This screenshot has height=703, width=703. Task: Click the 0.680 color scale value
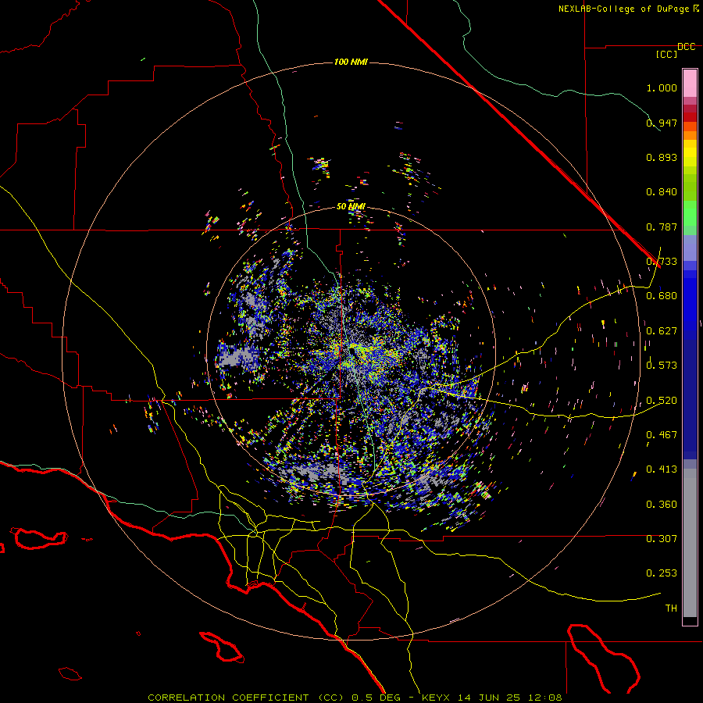coord(662,296)
